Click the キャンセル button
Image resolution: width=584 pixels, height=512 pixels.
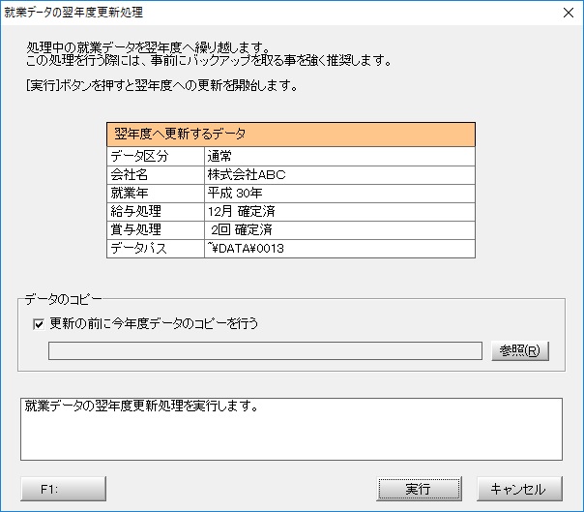tap(519, 489)
